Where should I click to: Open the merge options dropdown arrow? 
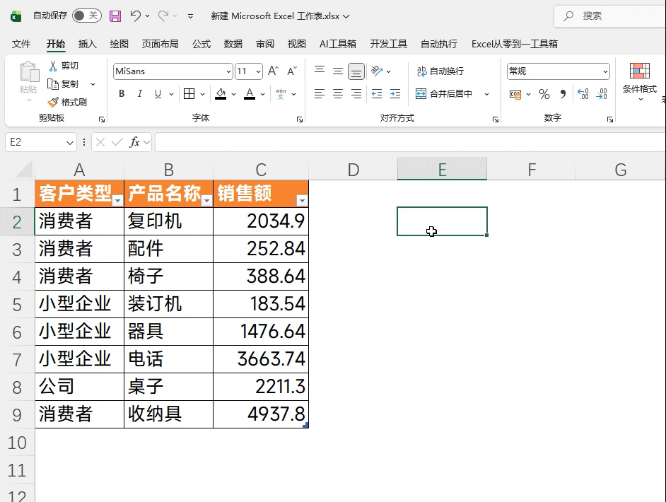click(x=486, y=94)
